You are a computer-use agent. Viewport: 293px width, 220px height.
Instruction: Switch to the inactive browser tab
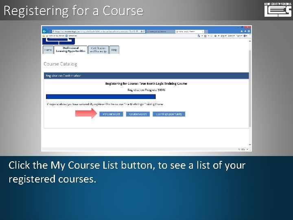pyautogui.click(x=160, y=32)
